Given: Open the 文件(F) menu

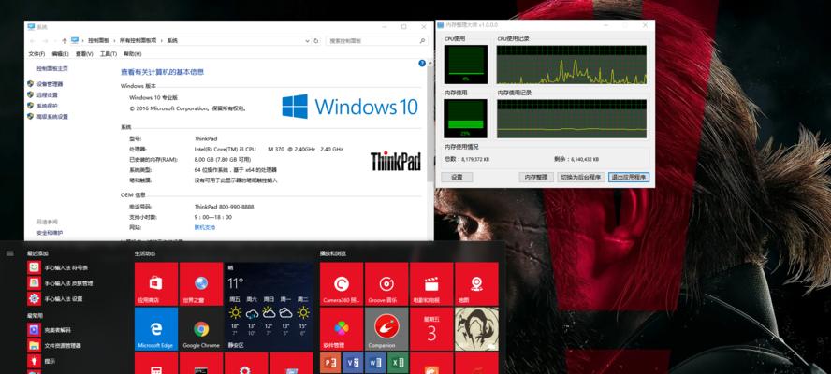Looking at the screenshot, I should (x=36, y=54).
